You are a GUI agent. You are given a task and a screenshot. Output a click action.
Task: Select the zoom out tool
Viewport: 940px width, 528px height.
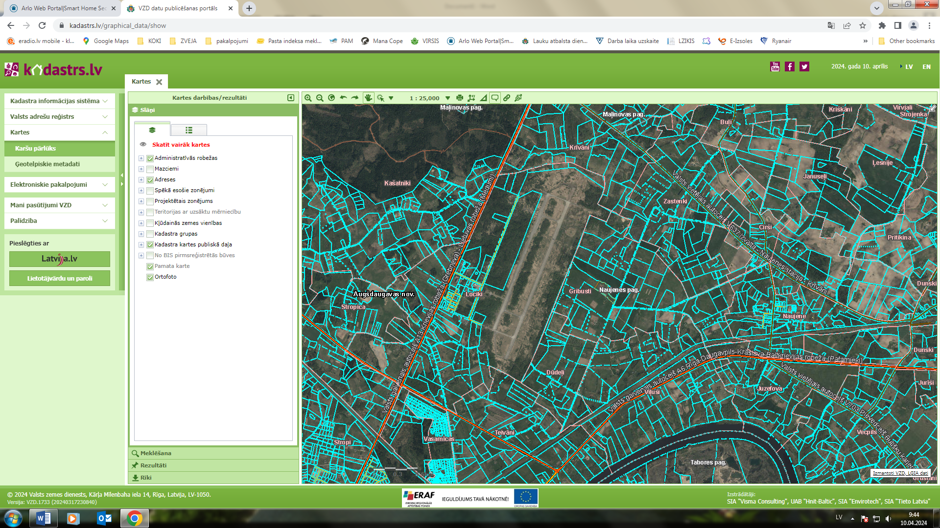320,98
